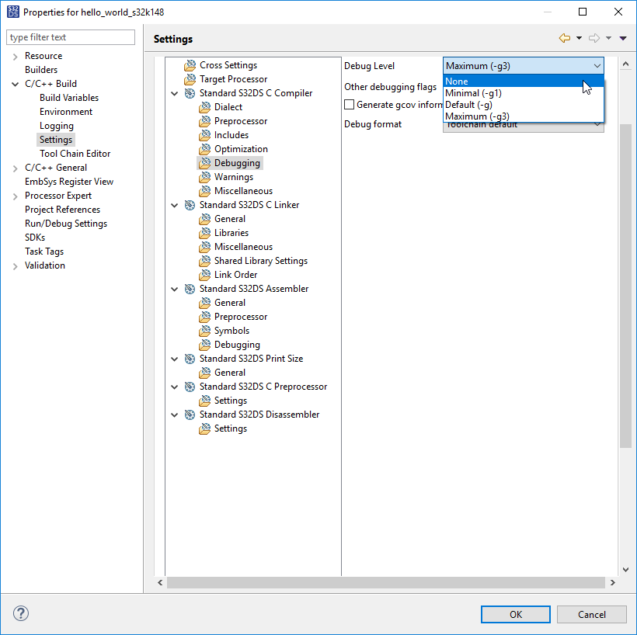The width and height of the screenshot is (637, 635).
Task: Click horizontal scrollbar right arrow
Action: 613,583
